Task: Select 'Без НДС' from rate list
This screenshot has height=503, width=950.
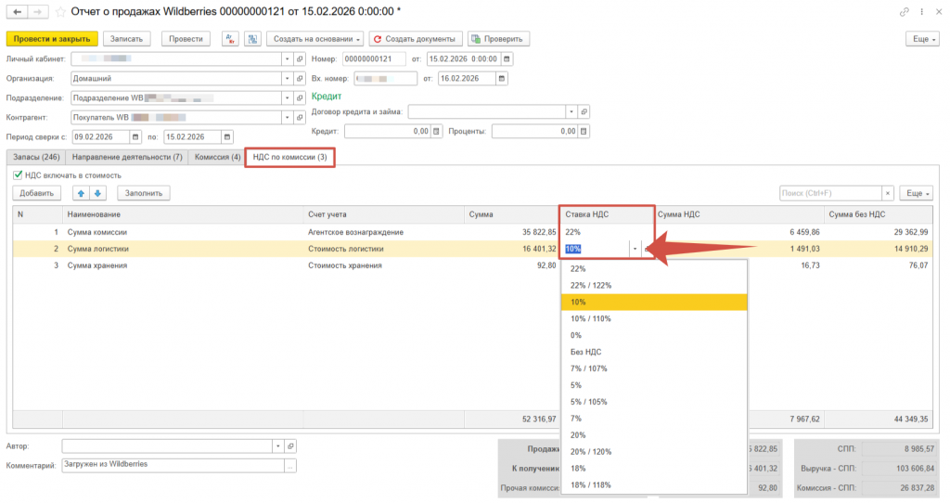Action: pos(584,352)
